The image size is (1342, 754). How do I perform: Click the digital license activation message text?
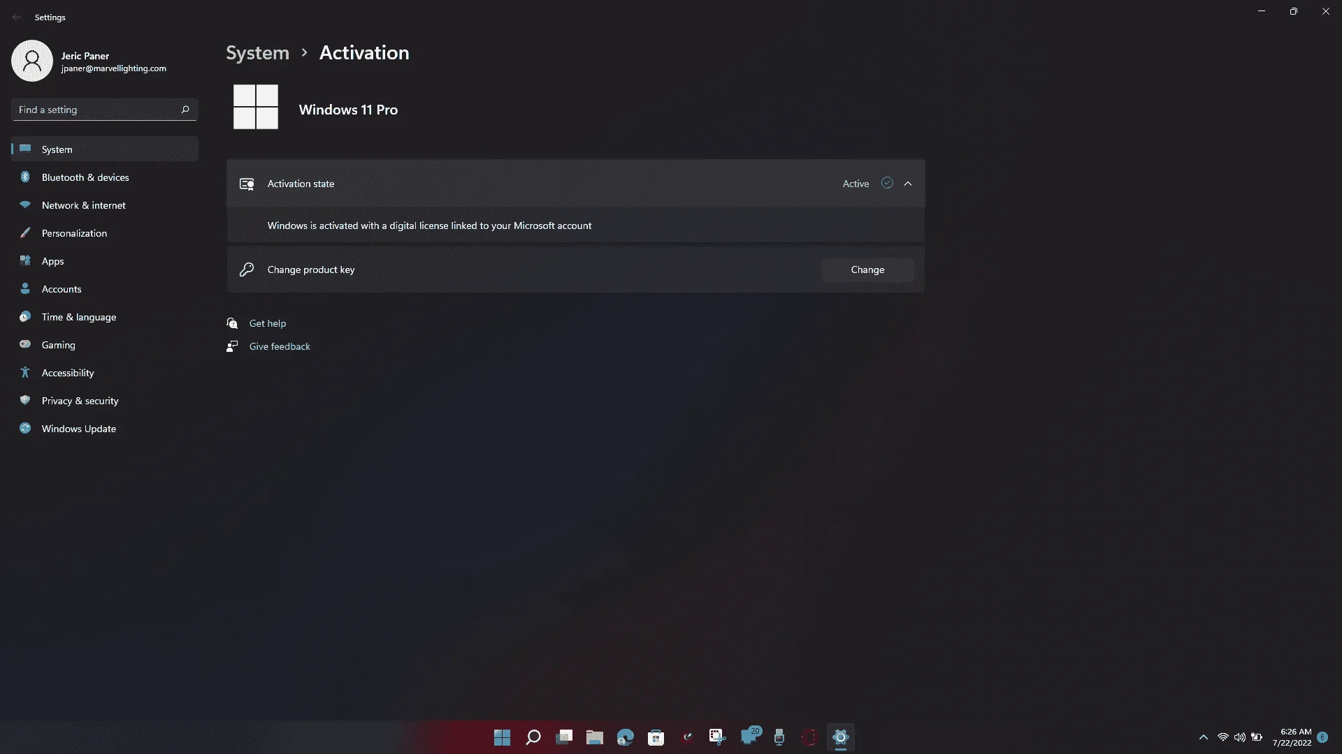(x=429, y=226)
